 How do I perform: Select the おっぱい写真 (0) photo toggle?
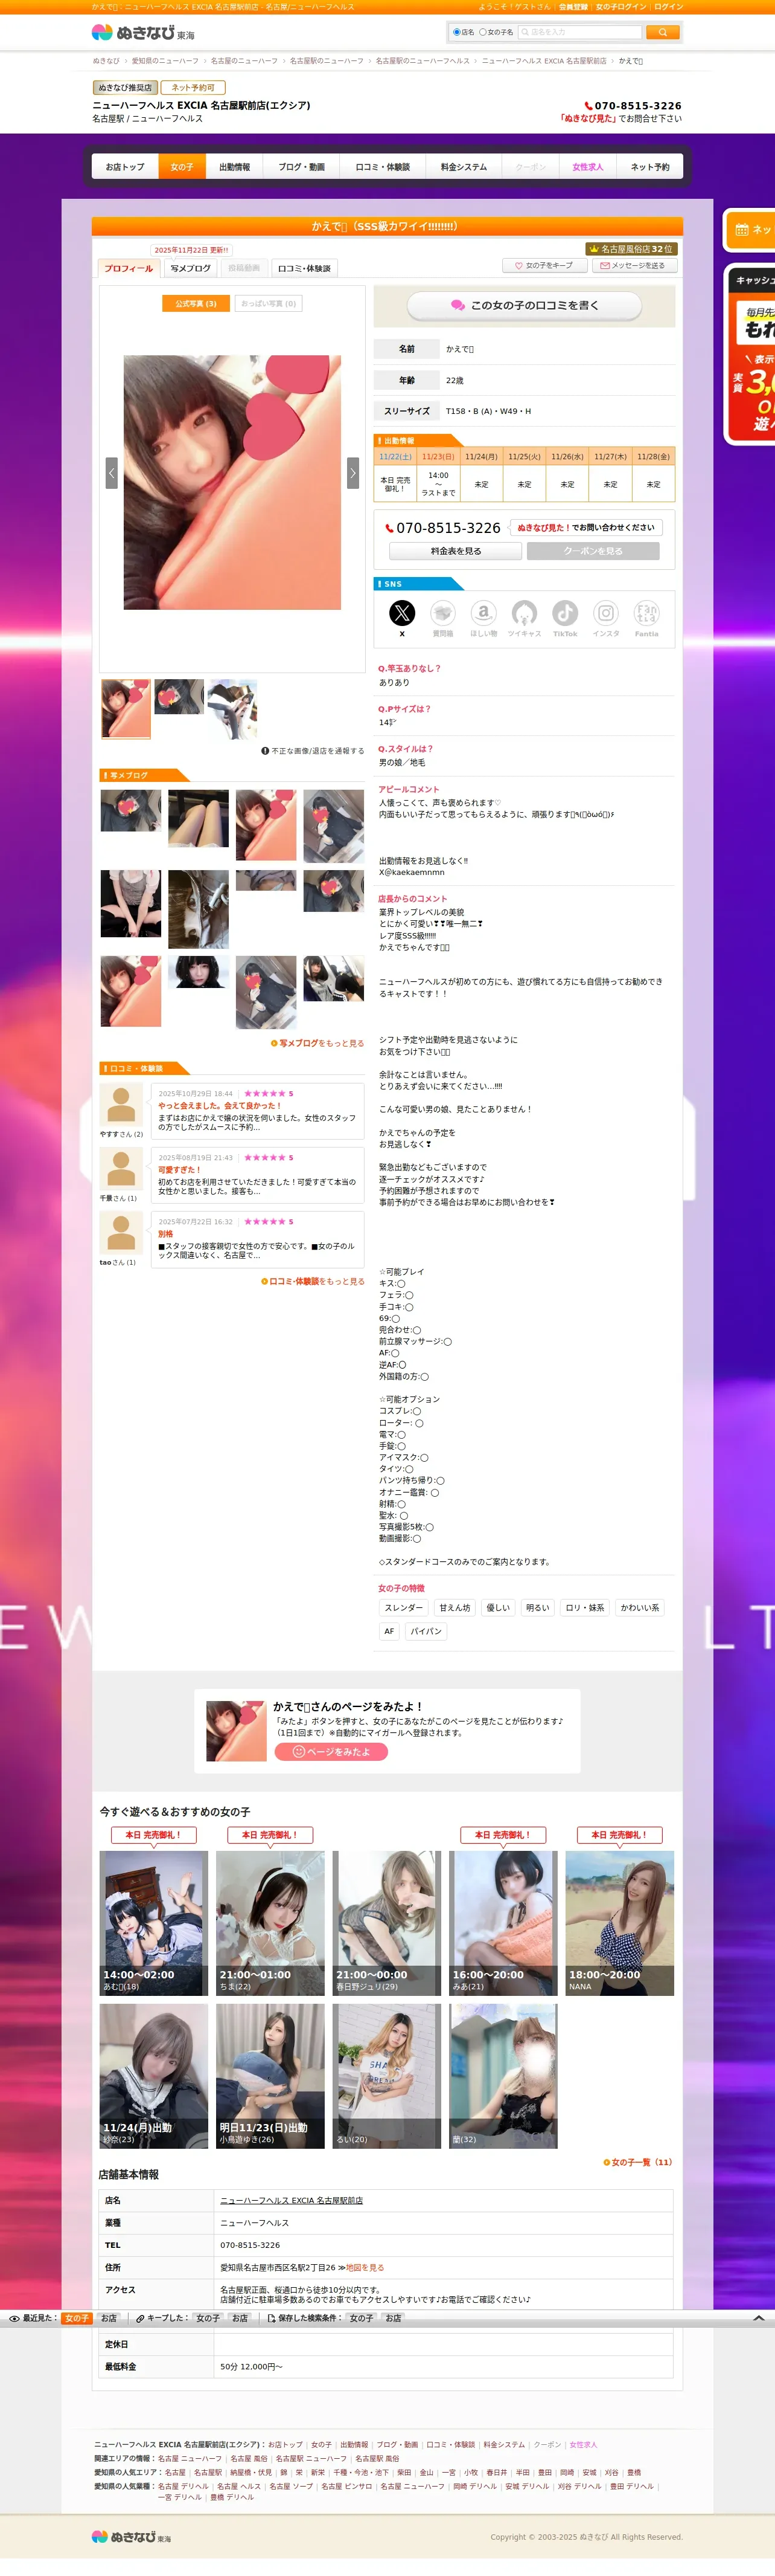269,303
